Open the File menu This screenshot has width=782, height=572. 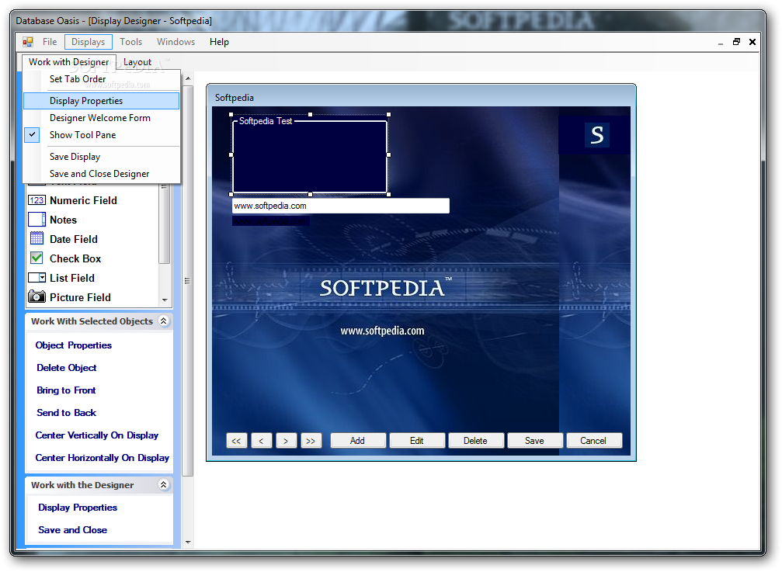click(50, 42)
